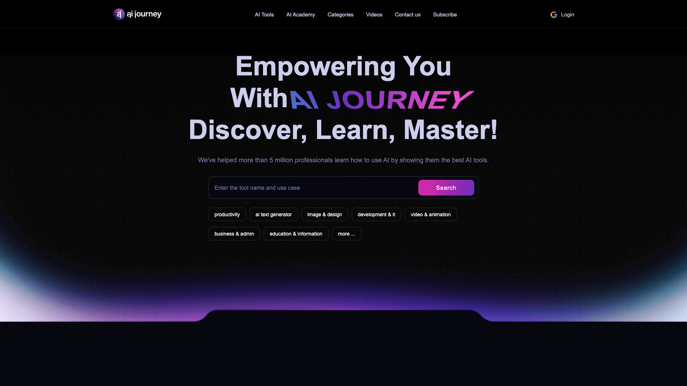Select the video & animation category tag
Viewport: 687px width, 386px height.
[430, 214]
